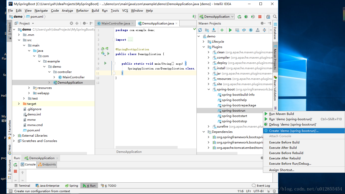Open the VCS menu
This screenshot has height=194, width=345.
125,10
